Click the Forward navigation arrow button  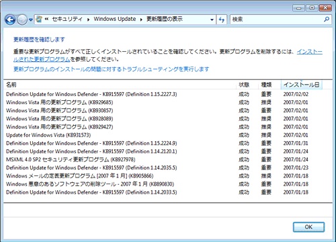point(22,19)
